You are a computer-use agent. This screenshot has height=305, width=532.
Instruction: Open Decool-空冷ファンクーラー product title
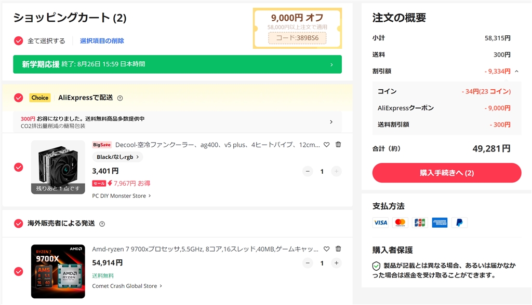coord(218,145)
